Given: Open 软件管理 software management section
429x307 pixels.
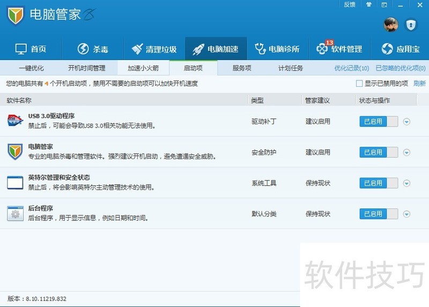Looking at the screenshot, I should coord(339,49).
